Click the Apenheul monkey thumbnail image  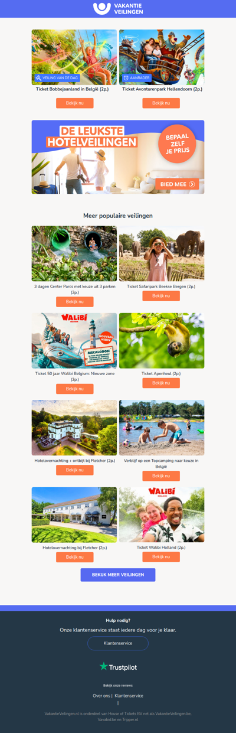(162, 341)
